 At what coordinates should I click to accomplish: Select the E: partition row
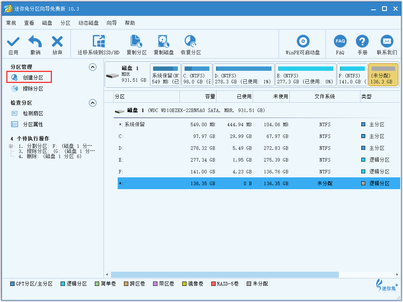[x=259, y=160]
